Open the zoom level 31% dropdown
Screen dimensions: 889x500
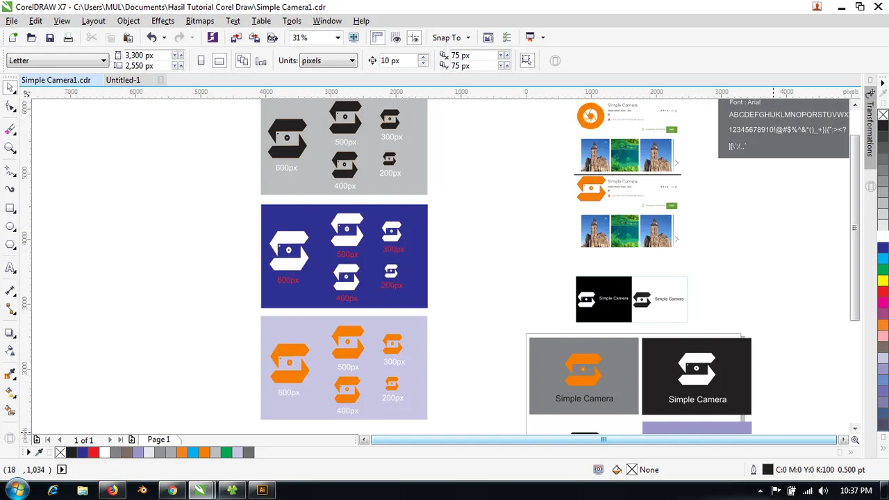point(338,37)
